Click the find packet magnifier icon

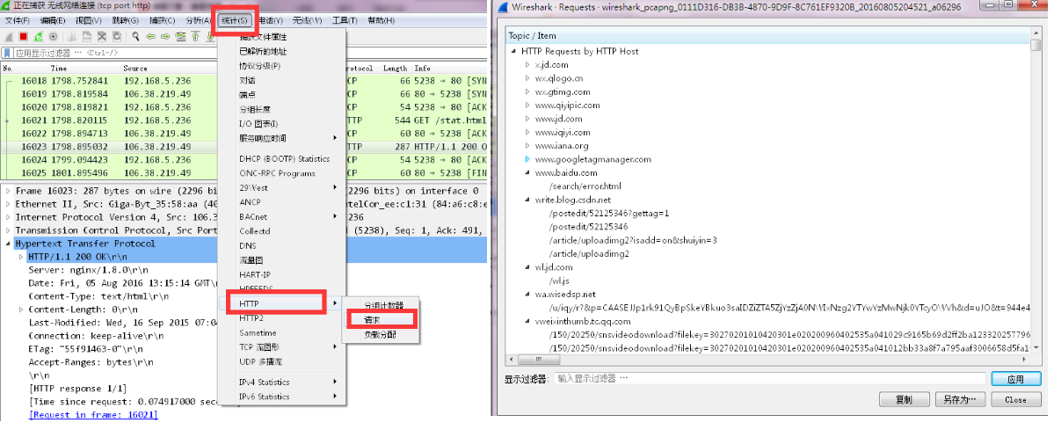135,36
